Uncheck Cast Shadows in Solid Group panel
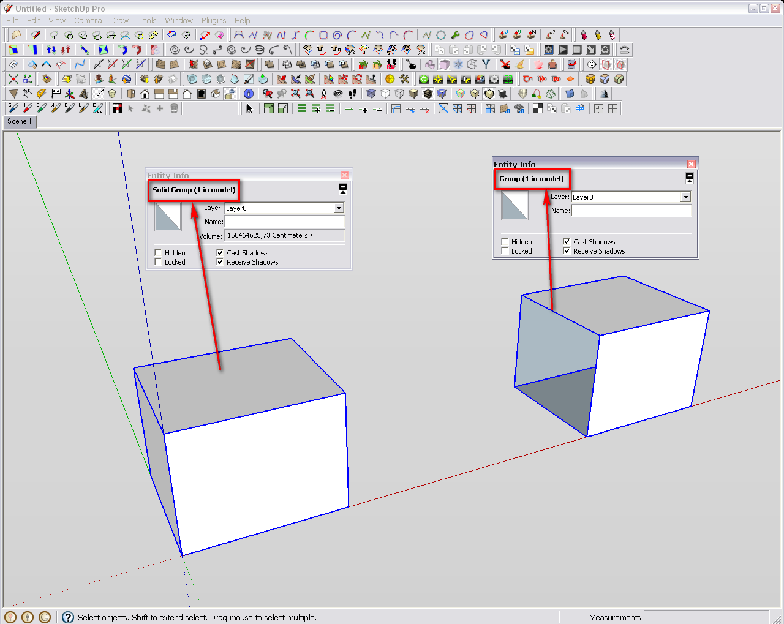The height and width of the screenshot is (624, 784). tap(220, 252)
